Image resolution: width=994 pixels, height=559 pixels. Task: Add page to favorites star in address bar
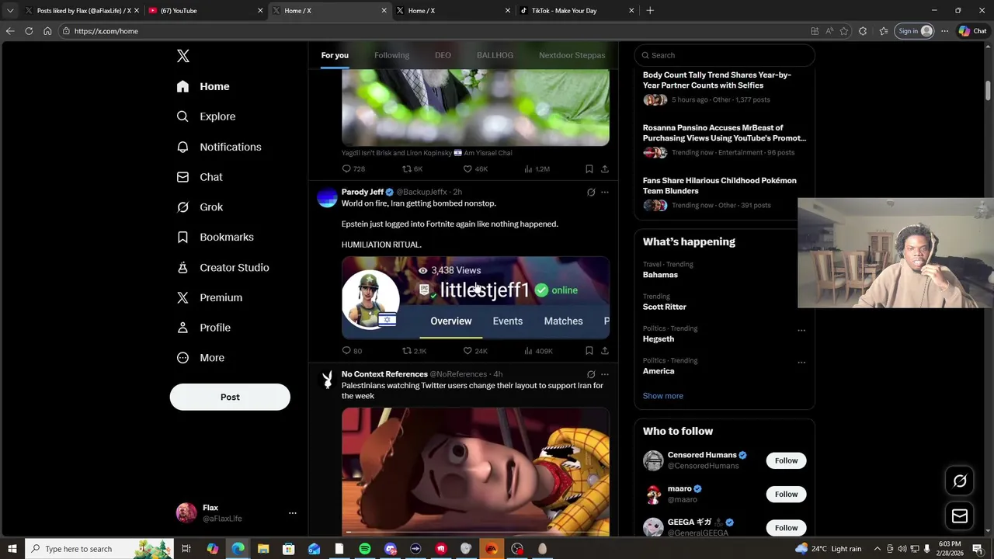pos(844,31)
